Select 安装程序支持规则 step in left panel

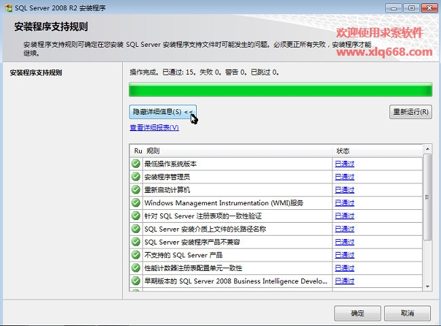point(36,73)
